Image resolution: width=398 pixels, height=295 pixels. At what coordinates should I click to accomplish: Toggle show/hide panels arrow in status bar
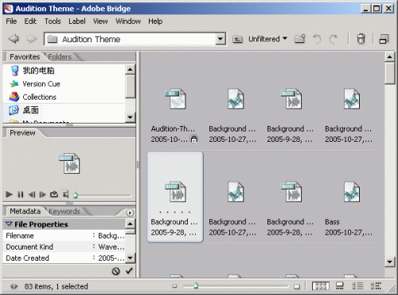14,286
